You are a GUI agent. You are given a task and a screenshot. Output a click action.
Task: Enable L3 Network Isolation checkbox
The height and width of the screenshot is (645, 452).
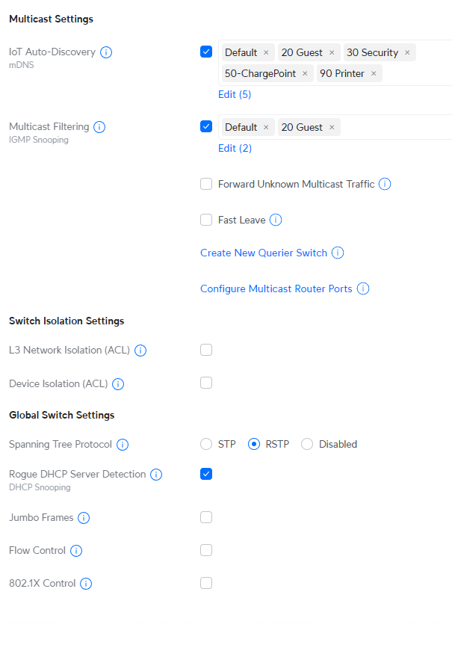click(x=206, y=350)
